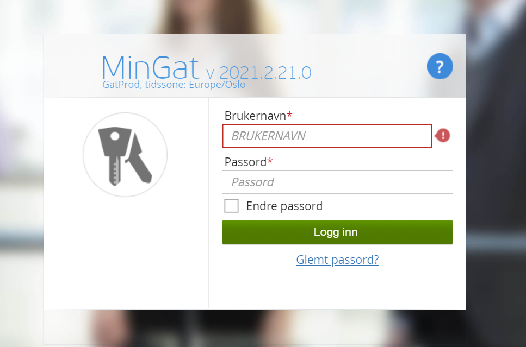
Task: Click the red username error exclamation icon
Action: (x=443, y=136)
